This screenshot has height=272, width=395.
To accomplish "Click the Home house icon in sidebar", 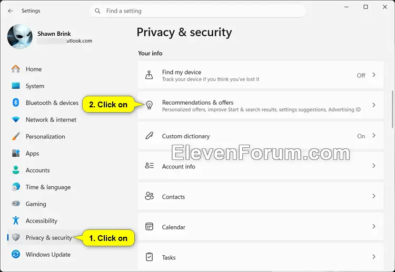I will pos(16,69).
